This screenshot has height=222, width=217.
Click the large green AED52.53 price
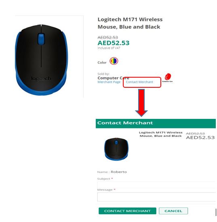click(114, 43)
